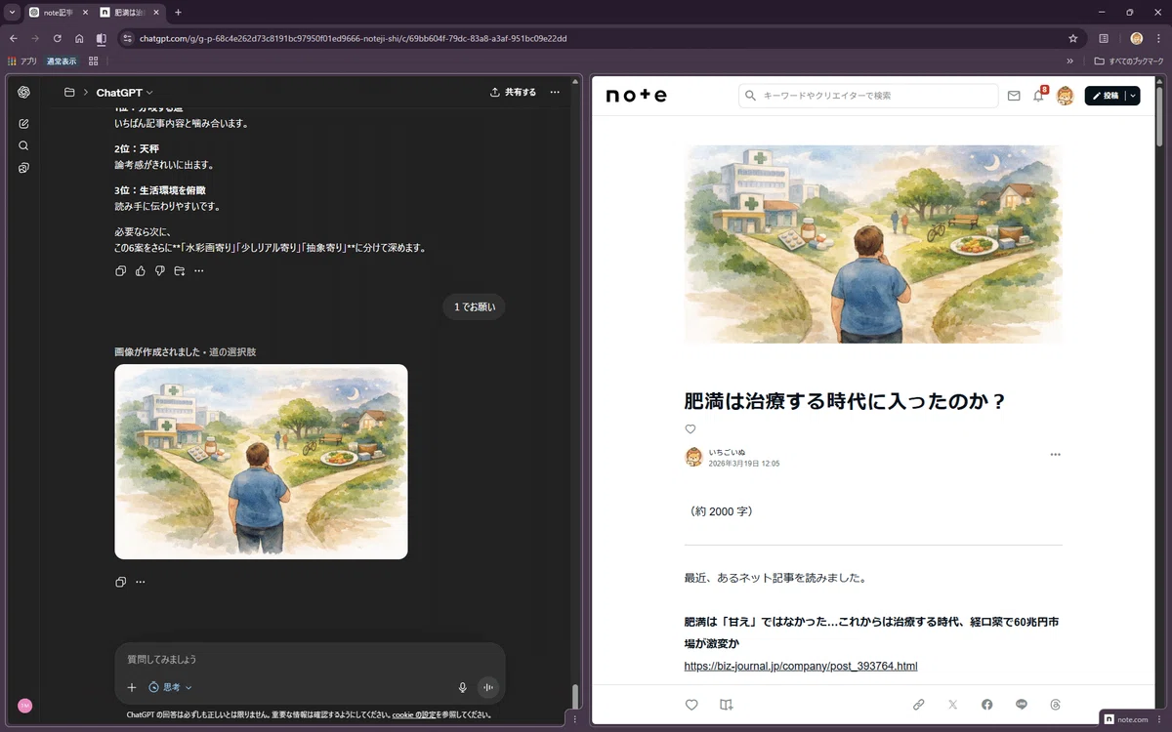Share the article on Facebook
Viewport: 1172px width, 732px height.
(x=987, y=705)
